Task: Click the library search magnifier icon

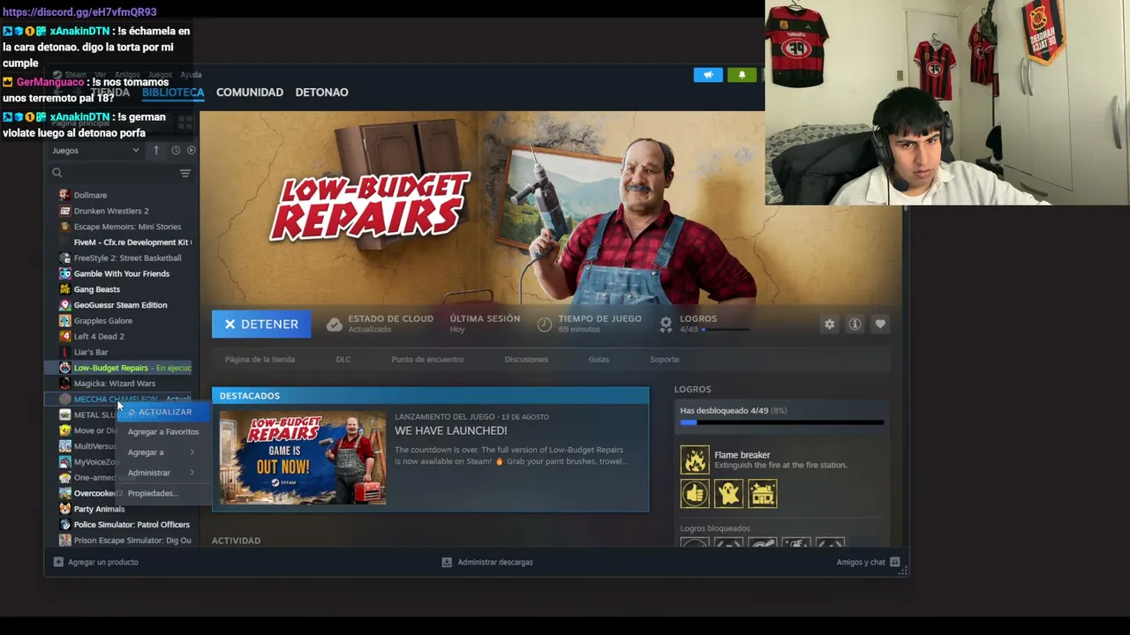Action: pos(57,173)
